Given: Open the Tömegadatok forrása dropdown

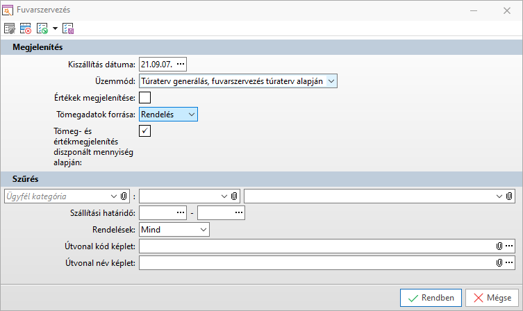Looking at the screenshot, I should 192,114.
